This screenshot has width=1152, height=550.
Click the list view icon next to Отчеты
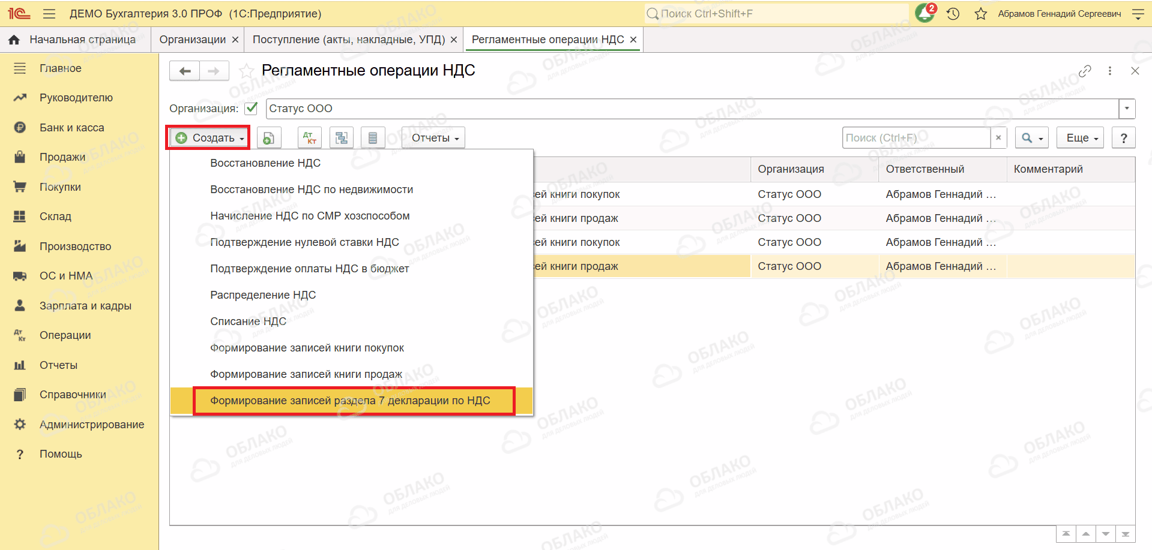pyautogui.click(x=373, y=138)
